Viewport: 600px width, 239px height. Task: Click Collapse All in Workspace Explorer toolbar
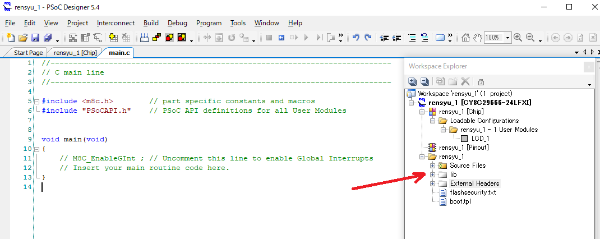424,81
